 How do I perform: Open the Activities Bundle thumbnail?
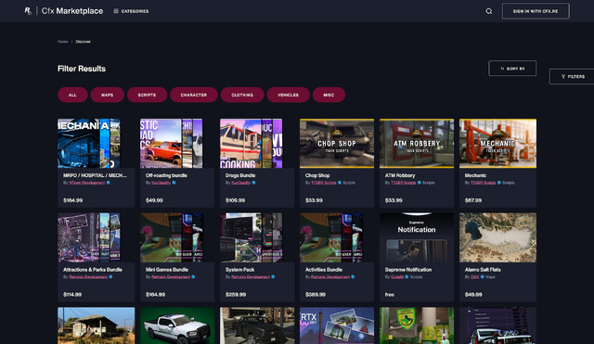330,237
